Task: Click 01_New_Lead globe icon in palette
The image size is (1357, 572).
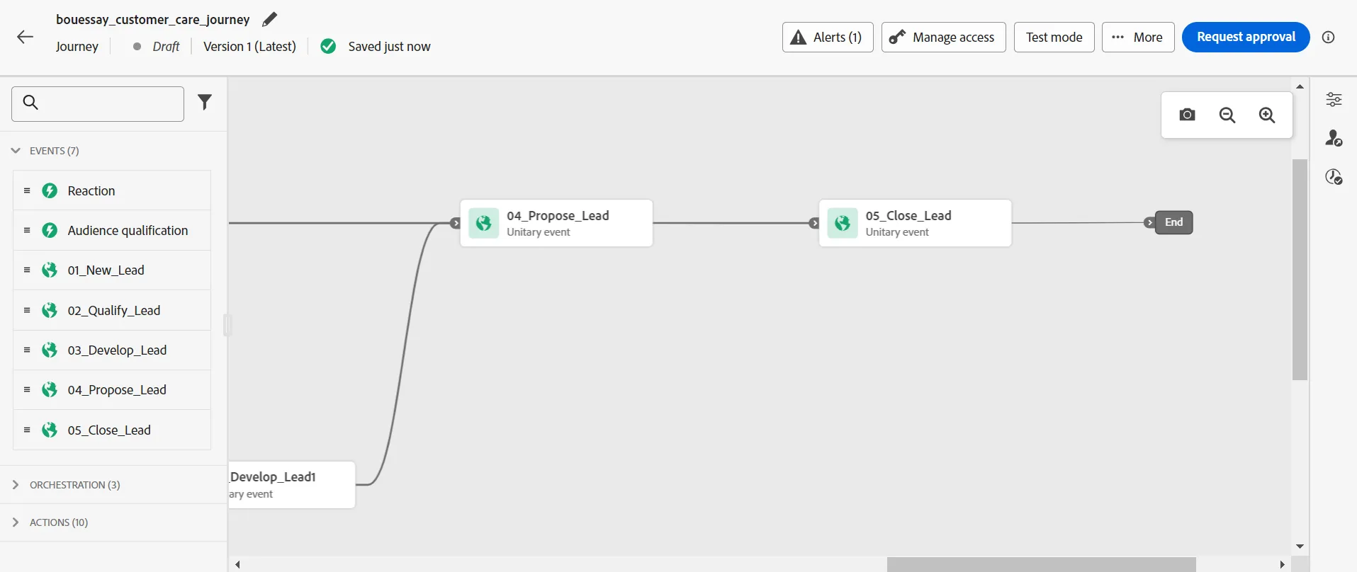Action: click(x=50, y=270)
